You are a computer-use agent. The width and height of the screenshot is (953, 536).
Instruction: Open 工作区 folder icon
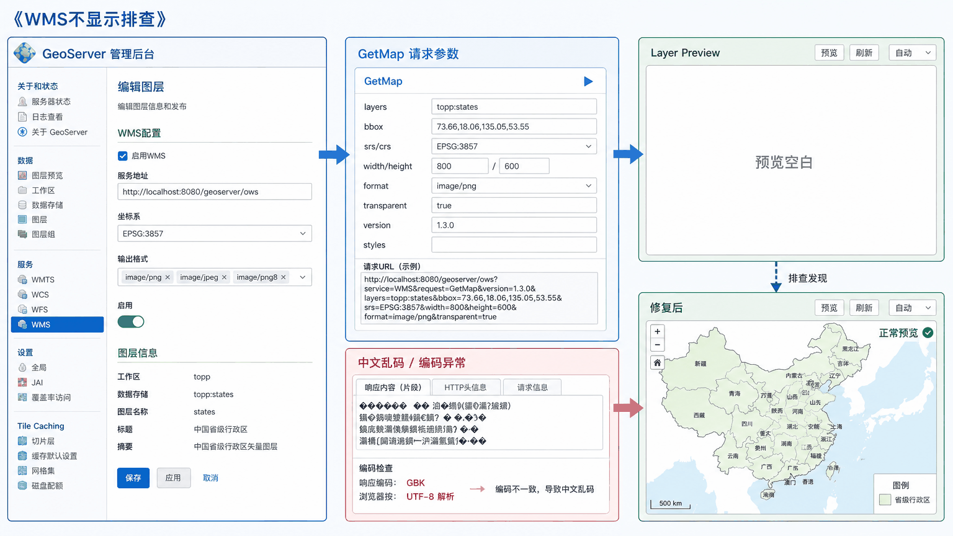(x=22, y=190)
